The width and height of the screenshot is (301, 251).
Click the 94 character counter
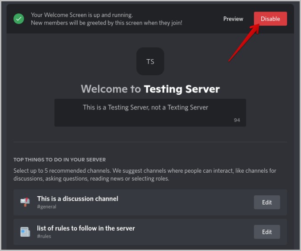[237, 120]
